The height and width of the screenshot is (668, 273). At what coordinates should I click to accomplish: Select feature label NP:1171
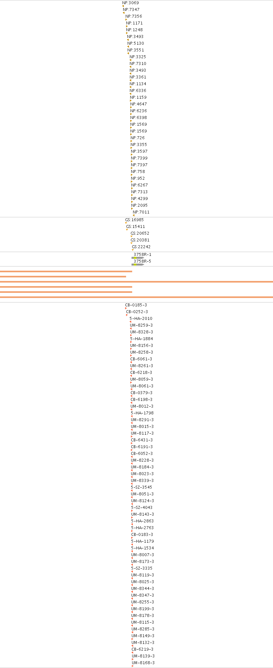134,23
